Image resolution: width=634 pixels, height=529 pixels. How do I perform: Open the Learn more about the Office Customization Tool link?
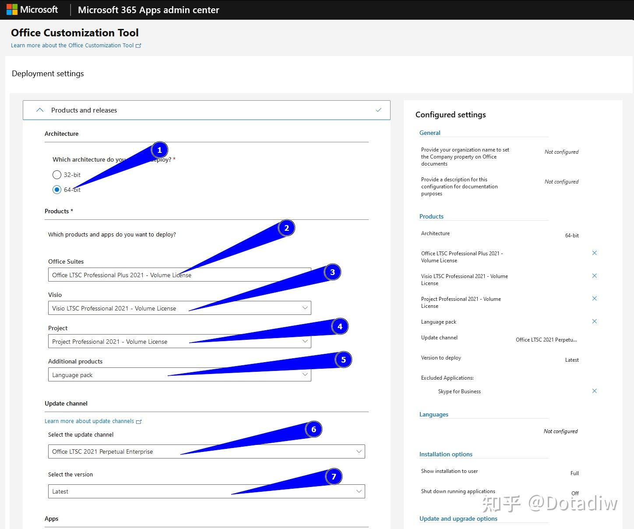coord(72,45)
